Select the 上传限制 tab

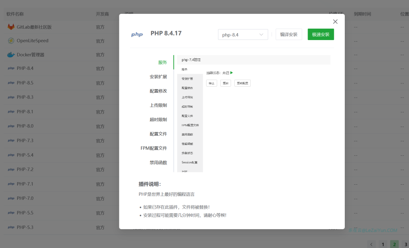pyautogui.click(x=158, y=105)
